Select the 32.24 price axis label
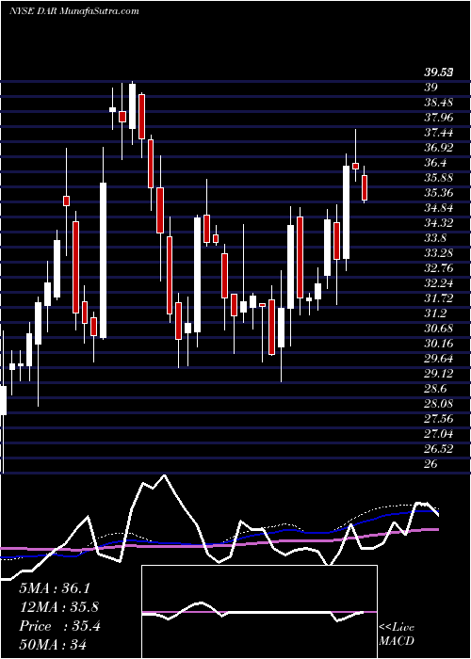Viewport: 471px width, 659px height. coord(438,283)
